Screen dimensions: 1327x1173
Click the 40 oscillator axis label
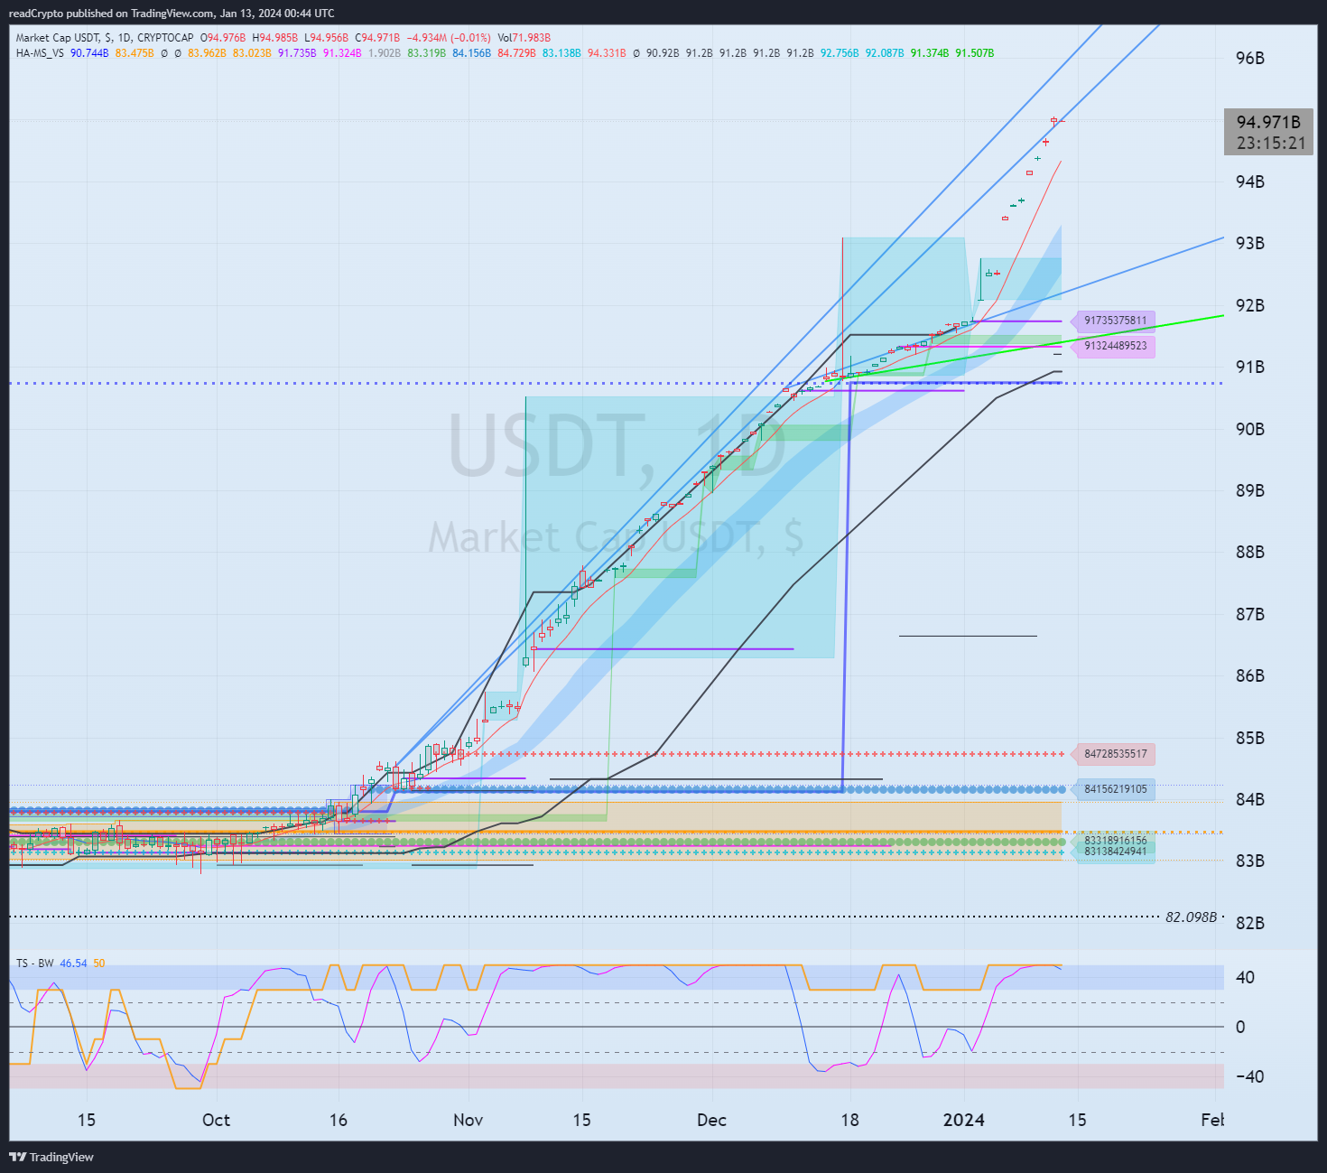pos(1245,977)
